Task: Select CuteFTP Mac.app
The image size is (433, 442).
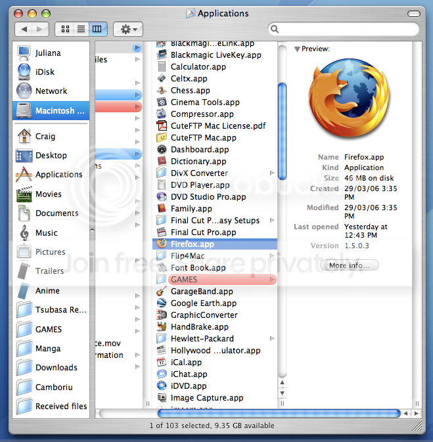Action: click(215, 138)
